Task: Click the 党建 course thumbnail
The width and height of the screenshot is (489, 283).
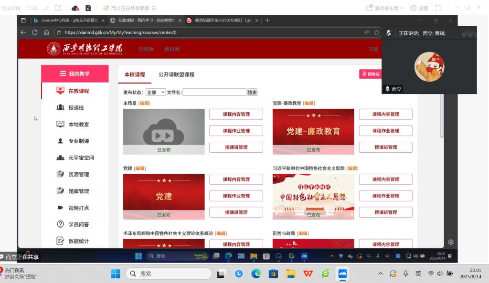Action: 164,196
